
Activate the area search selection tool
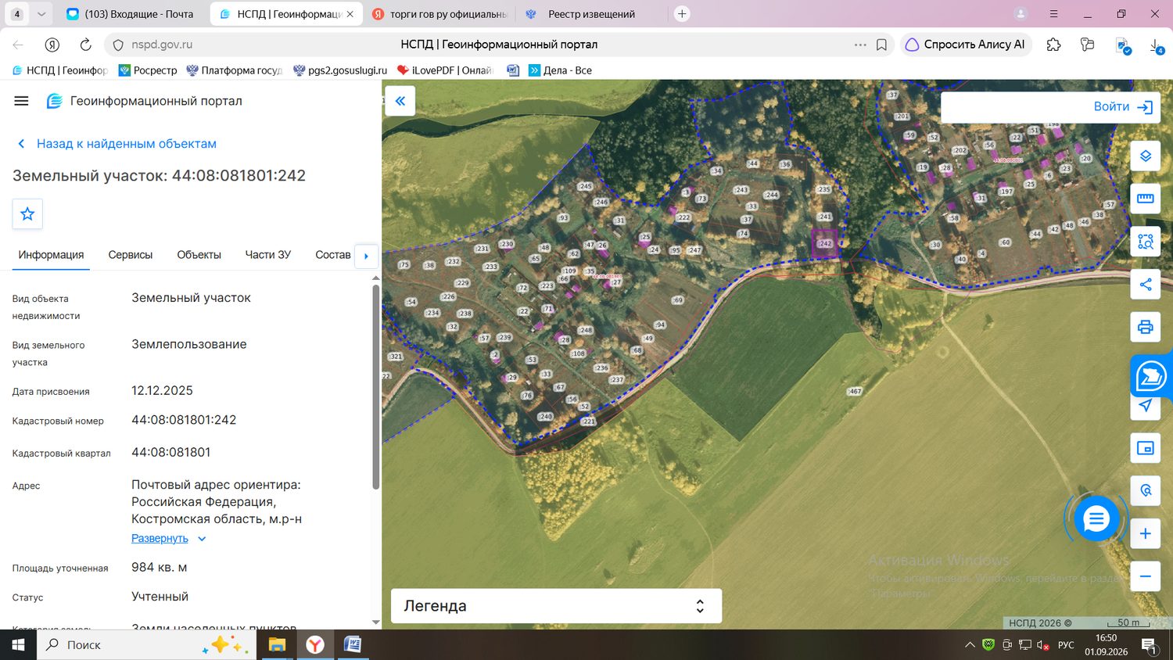point(1145,242)
